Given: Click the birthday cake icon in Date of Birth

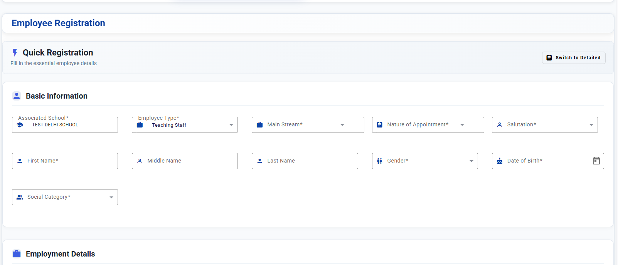Looking at the screenshot, I should click(x=500, y=161).
